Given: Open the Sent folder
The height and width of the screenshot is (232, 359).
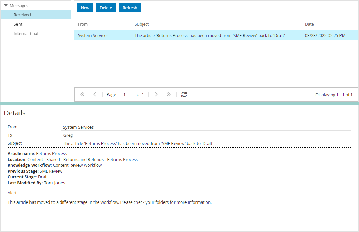Looking at the screenshot, I should click(x=18, y=24).
